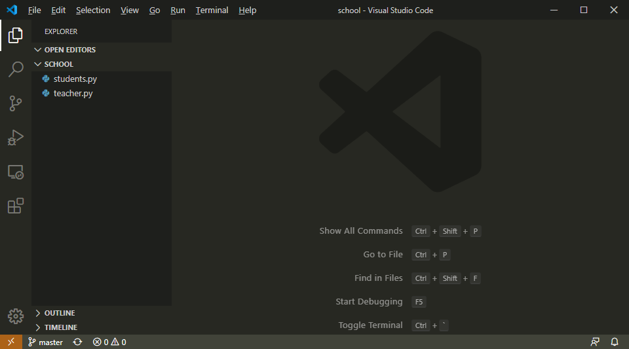Open the File menu
629x349 pixels.
(x=35, y=10)
